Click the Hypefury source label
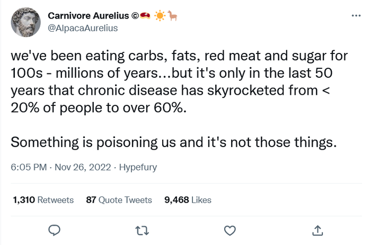The width and height of the screenshot is (371, 245). [x=138, y=167]
